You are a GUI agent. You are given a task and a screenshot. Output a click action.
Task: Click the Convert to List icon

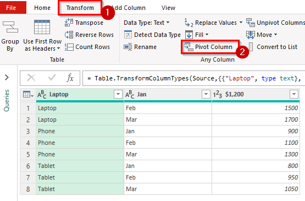click(x=251, y=47)
